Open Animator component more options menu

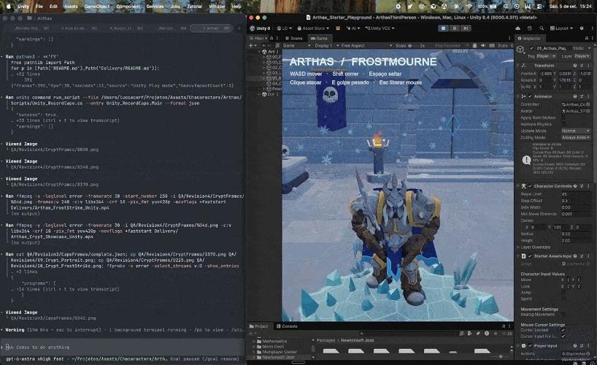[x=589, y=96]
